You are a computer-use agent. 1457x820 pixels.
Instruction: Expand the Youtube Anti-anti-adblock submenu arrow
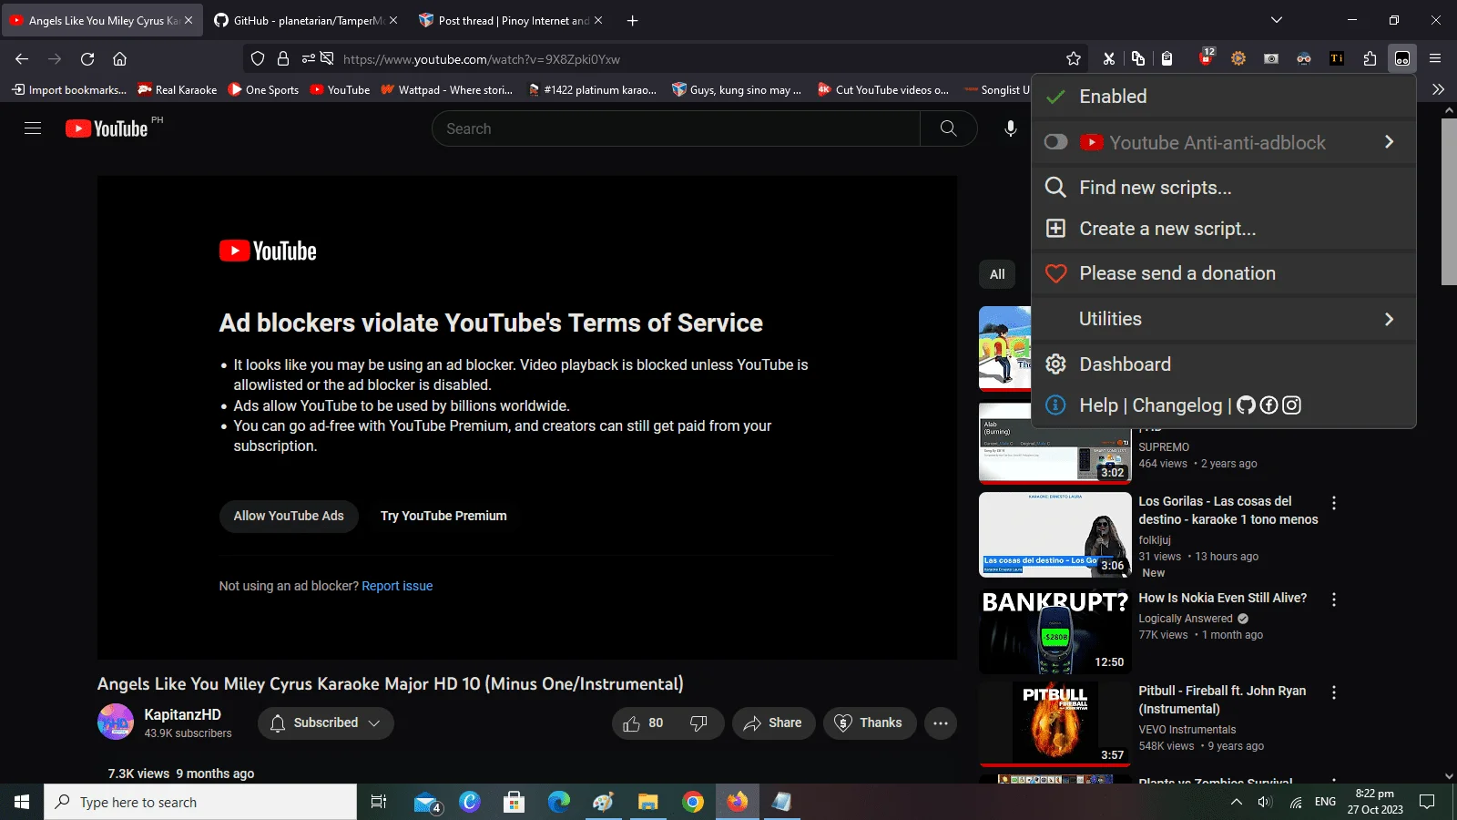click(x=1389, y=142)
